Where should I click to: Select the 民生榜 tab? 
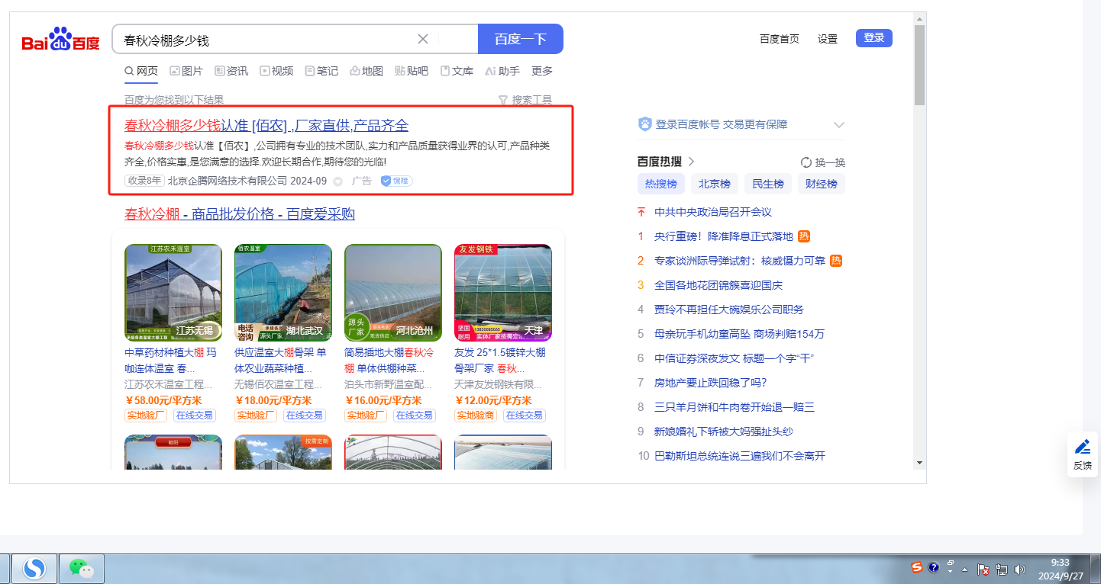pos(768,184)
